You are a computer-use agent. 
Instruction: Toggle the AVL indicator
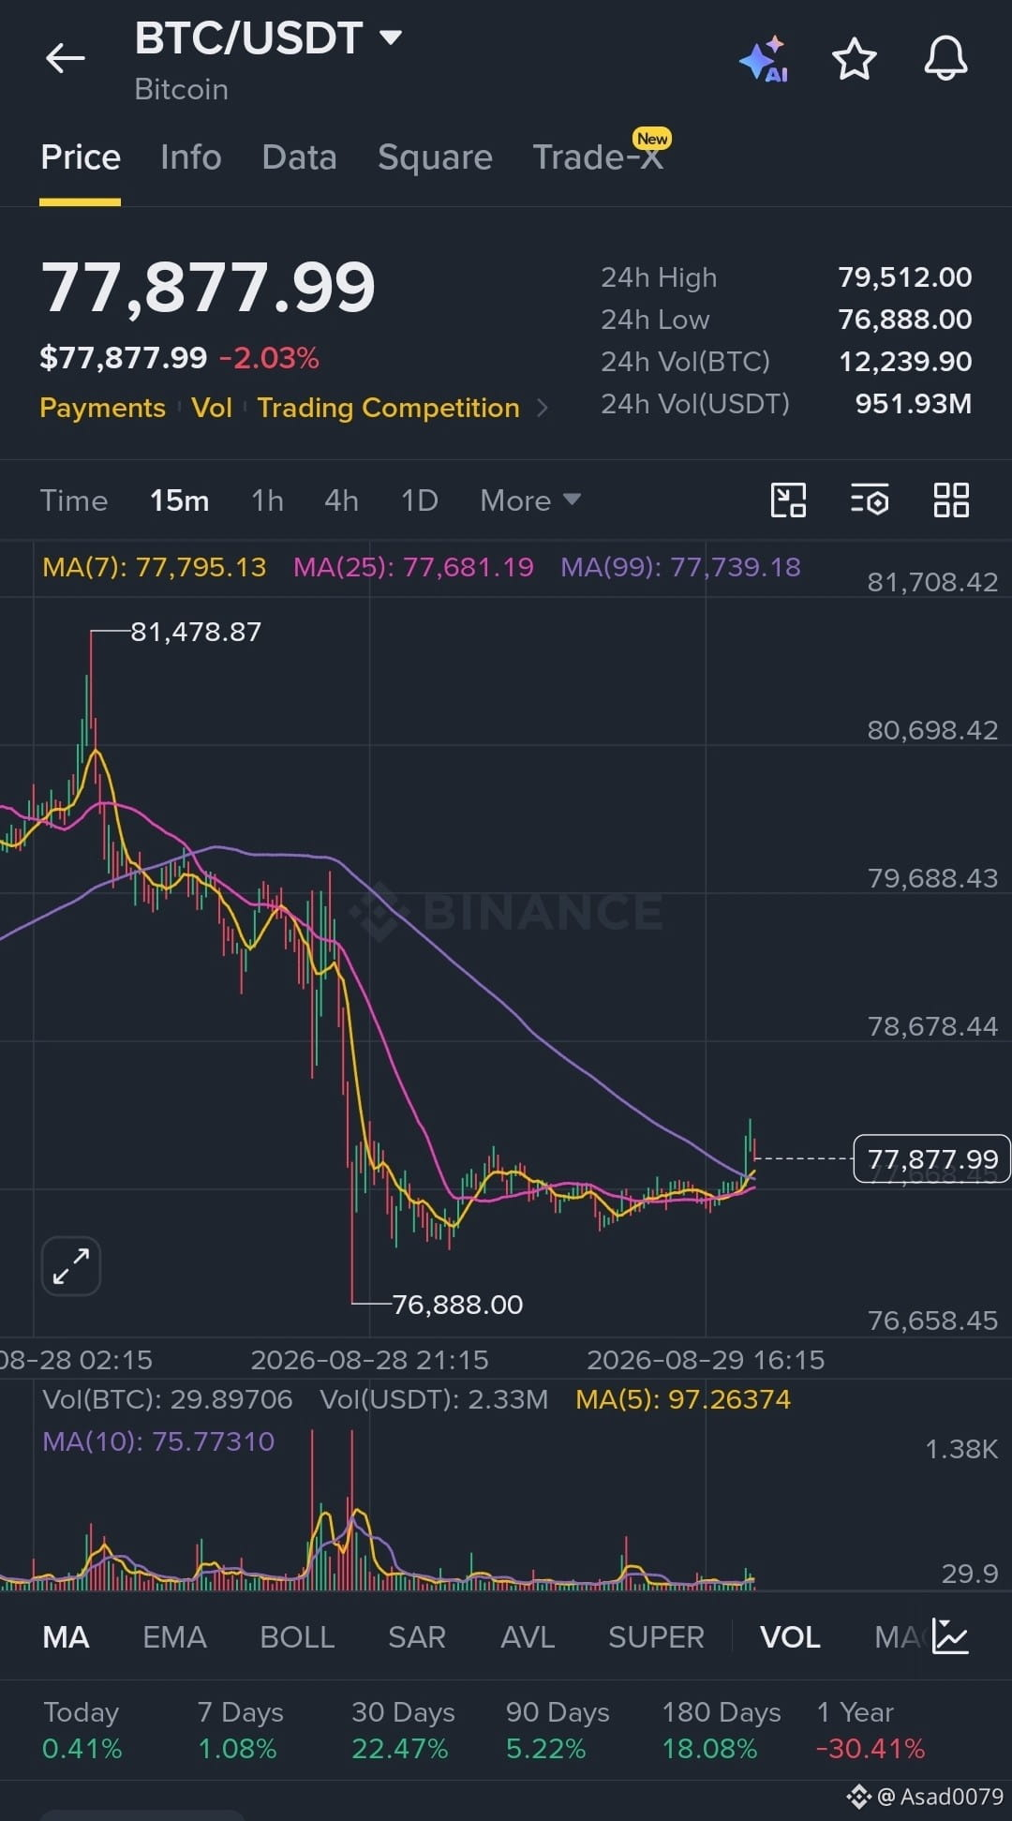[528, 1637]
